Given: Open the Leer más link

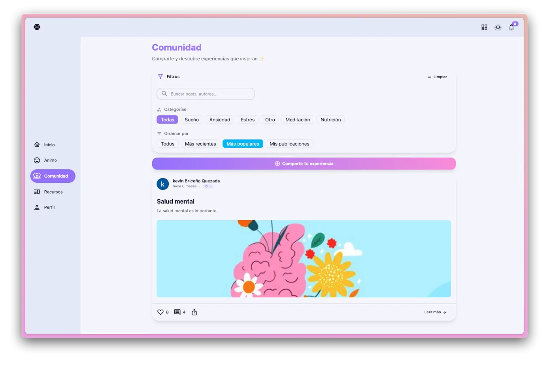Looking at the screenshot, I should click(x=435, y=312).
